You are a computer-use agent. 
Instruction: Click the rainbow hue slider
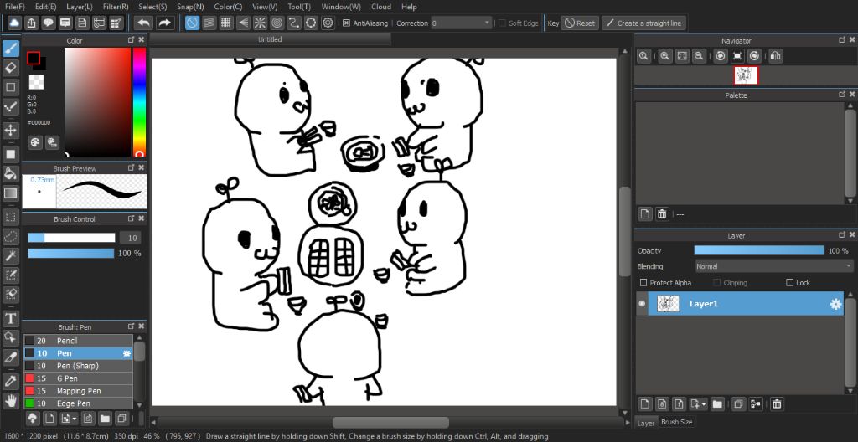click(x=140, y=102)
